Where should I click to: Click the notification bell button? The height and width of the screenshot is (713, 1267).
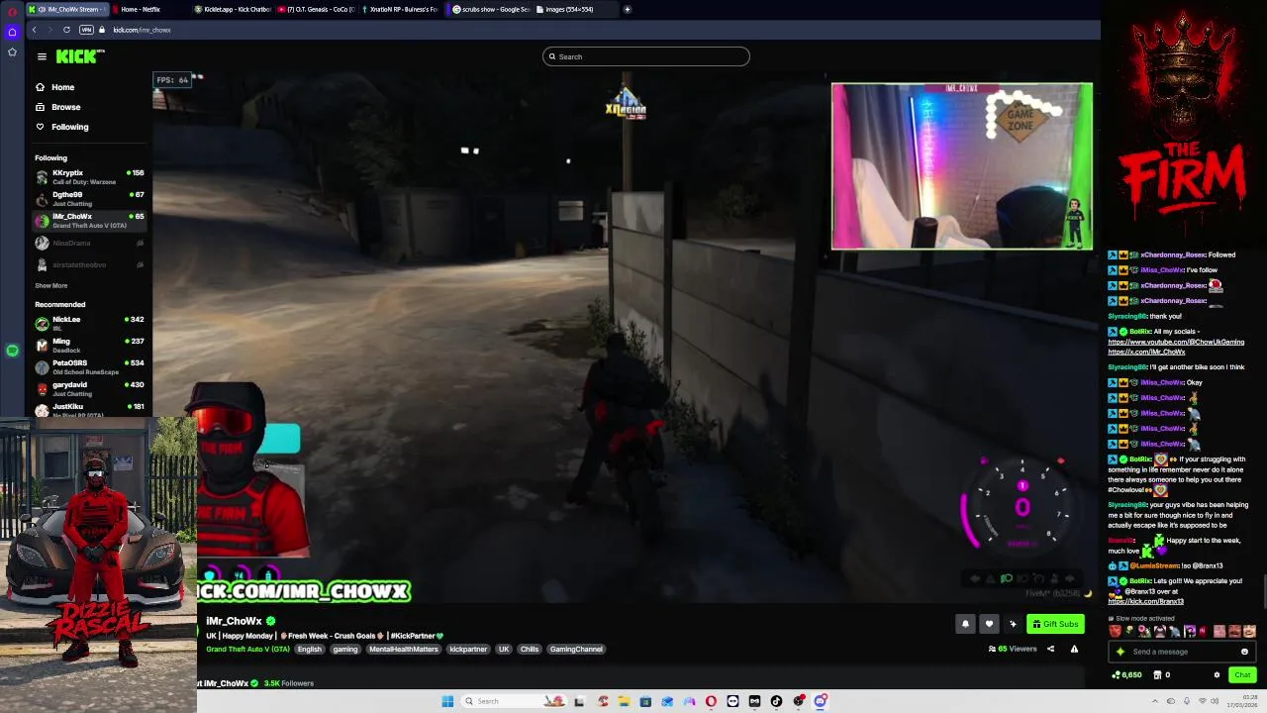point(965,624)
